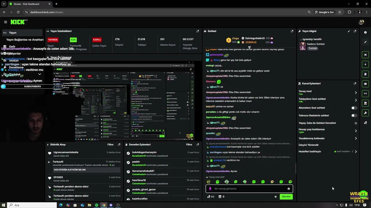Toggle the notes document panel icon in right sidebar

365,74
